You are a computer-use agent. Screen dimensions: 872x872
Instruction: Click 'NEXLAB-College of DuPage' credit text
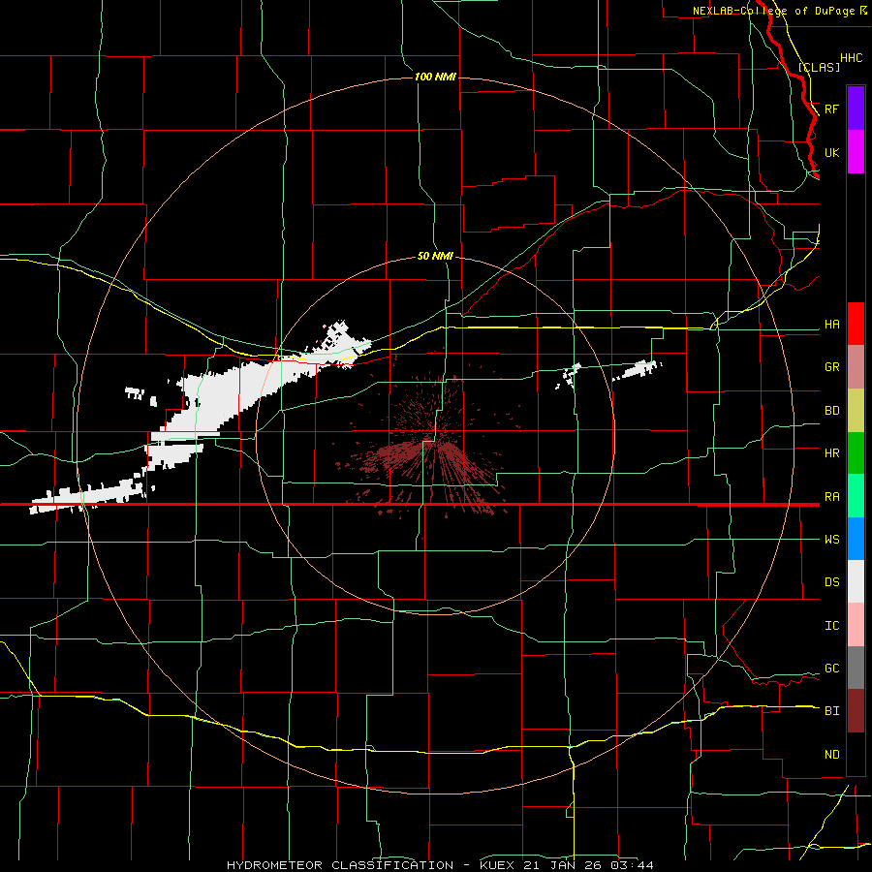[x=776, y=11]
